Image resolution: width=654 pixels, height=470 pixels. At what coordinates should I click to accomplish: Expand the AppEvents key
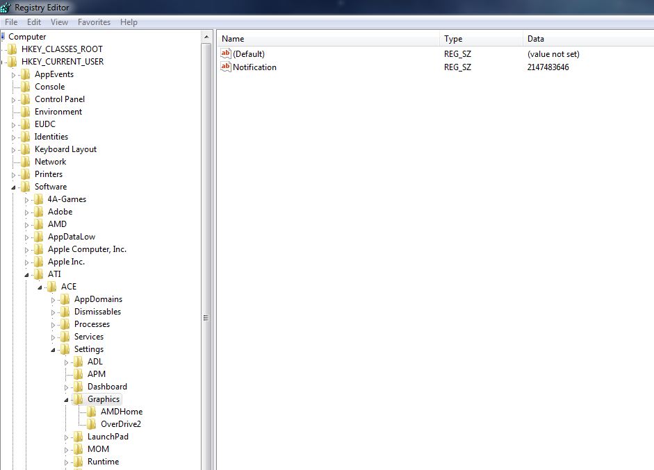pyautogui.click(x=13, y=76)
